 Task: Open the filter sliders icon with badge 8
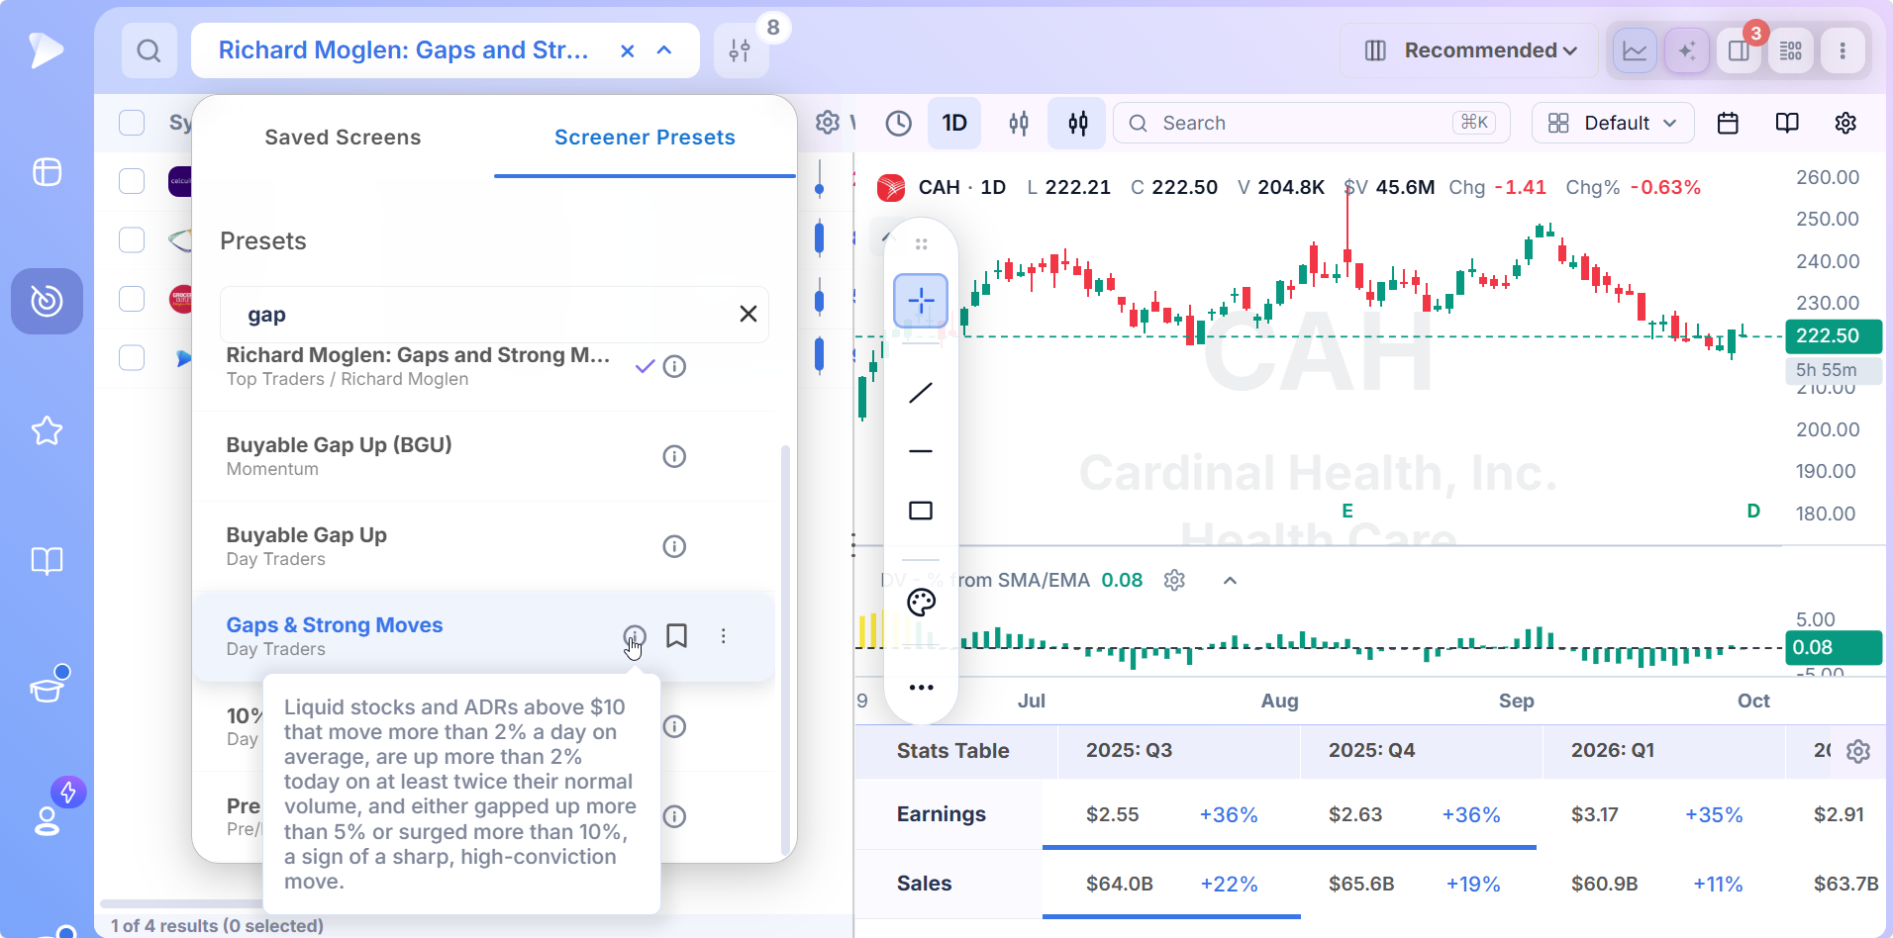pos(740,50)
